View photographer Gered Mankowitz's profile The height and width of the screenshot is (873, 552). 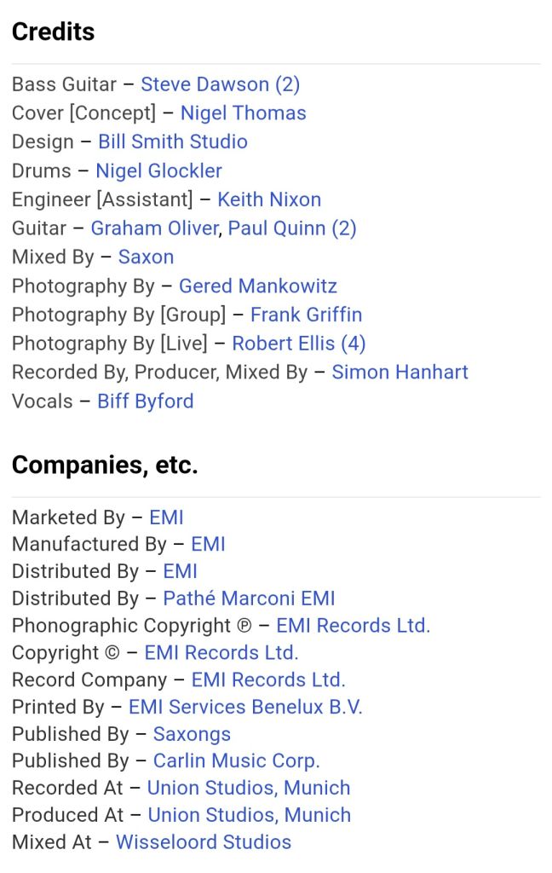coord(257,286)
